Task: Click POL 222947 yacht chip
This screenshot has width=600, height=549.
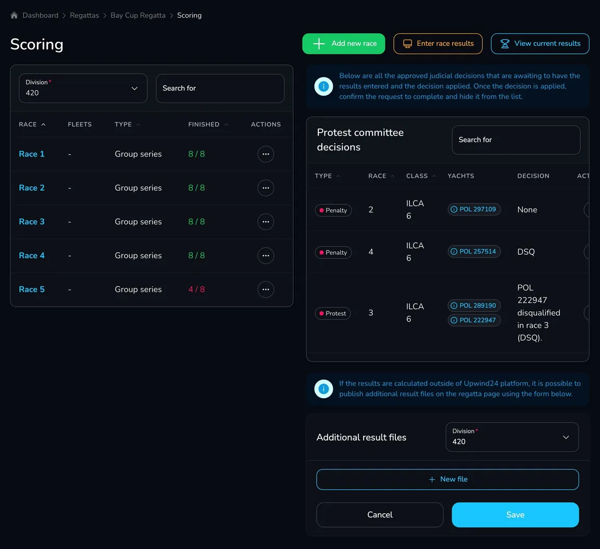Action: [x=474, y=320]
